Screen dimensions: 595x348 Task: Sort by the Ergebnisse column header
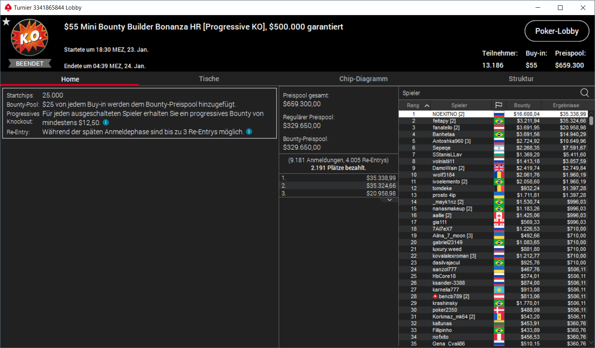pos(566,105)
